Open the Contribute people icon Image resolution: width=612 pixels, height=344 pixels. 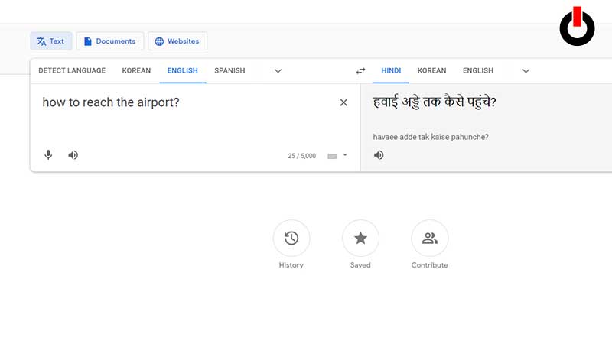(x=429, y=239)
